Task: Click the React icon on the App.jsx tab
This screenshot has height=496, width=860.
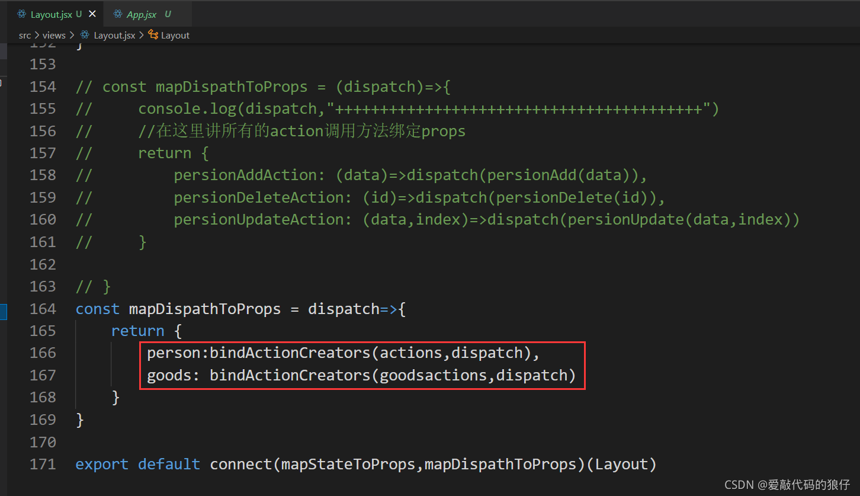Action: [x=118, y=13]
